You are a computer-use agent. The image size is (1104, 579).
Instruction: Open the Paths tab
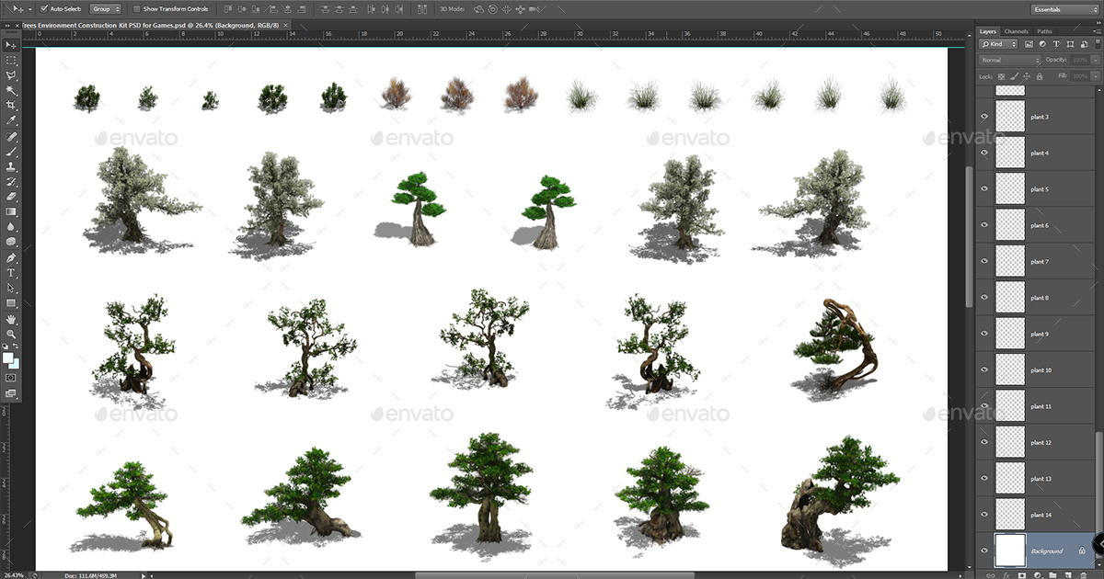[1044, 30]
